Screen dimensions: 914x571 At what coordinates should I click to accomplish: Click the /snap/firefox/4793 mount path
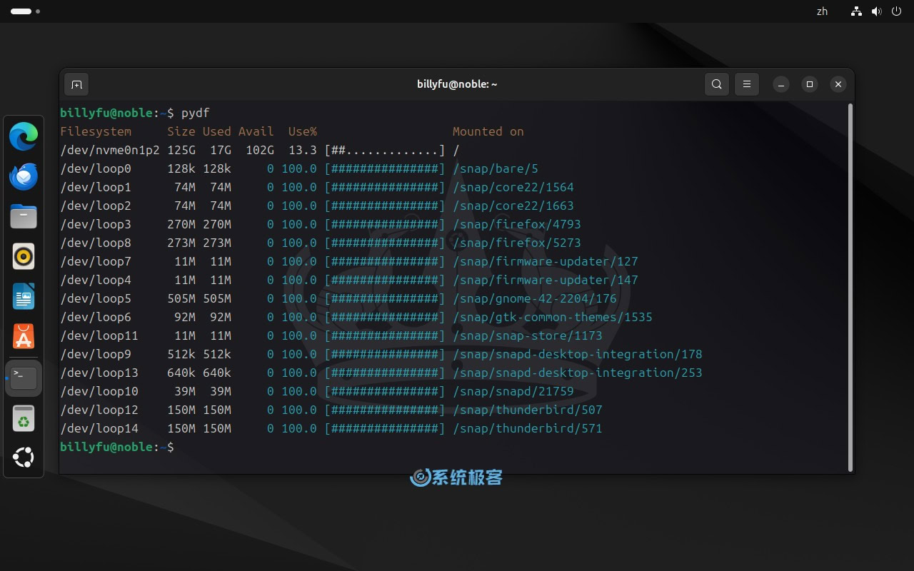coord(517,224)
